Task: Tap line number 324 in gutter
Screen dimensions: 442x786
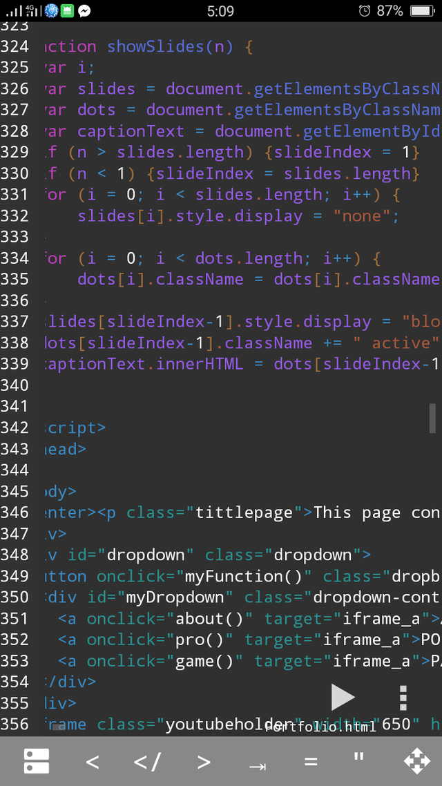Action: click(15, 46)
